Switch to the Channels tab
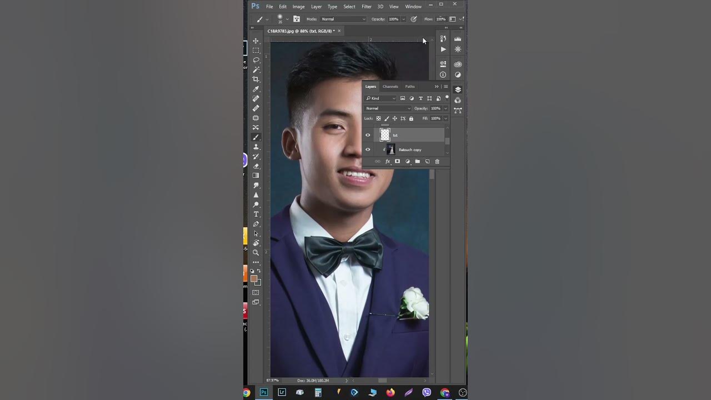Screen dimensions: 711x400 pyautogui.click(x=390, y=87)
